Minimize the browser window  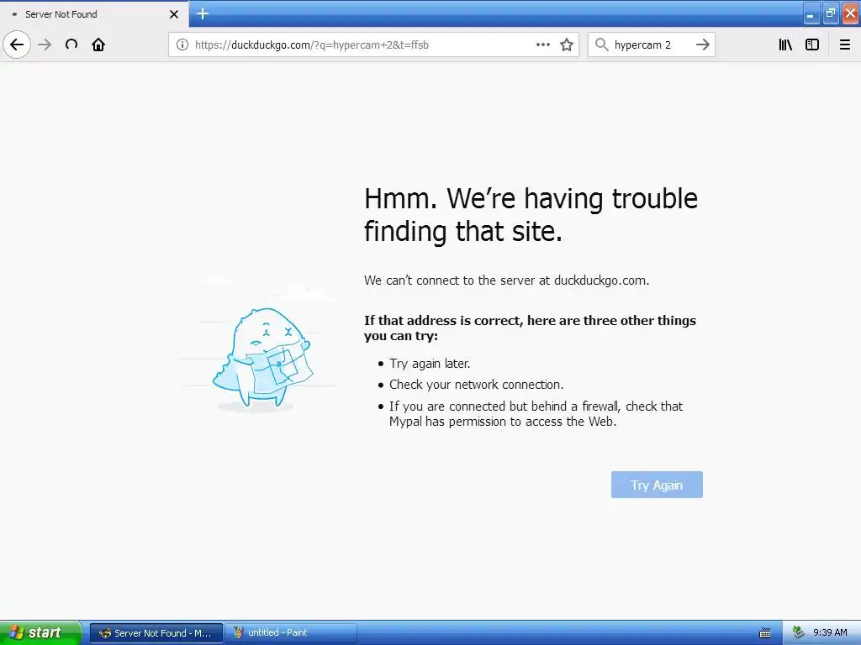click(x=811, y=14)
